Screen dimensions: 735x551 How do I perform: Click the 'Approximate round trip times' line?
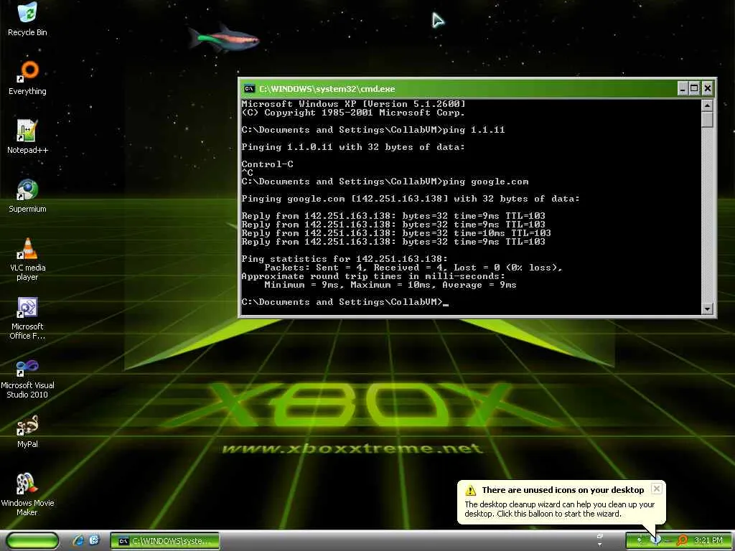pos(373,276)
